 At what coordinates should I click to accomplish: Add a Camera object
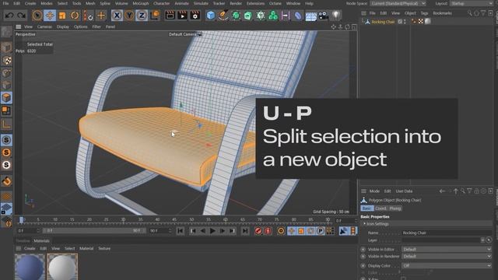pyautogui.click(x=324, y=16)
